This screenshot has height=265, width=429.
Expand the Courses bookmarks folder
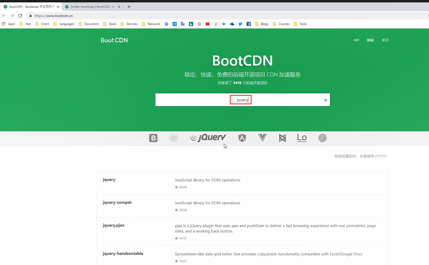[x=281, y=24]
